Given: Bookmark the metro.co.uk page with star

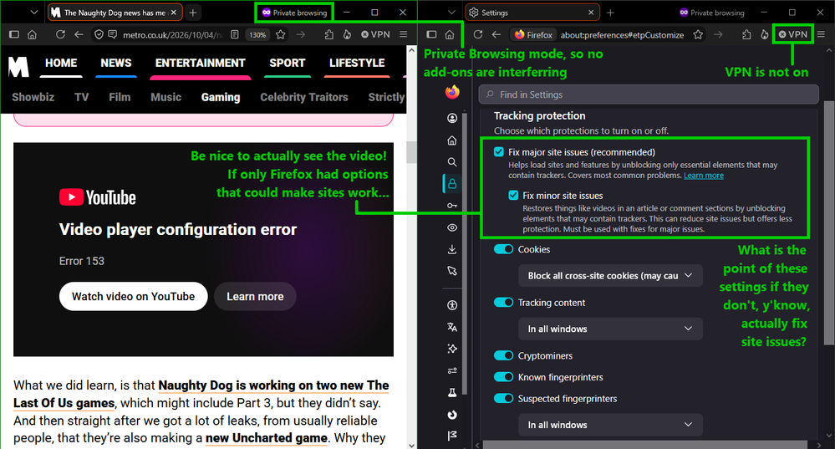Looking at the screenshot, I should [281, 34].
